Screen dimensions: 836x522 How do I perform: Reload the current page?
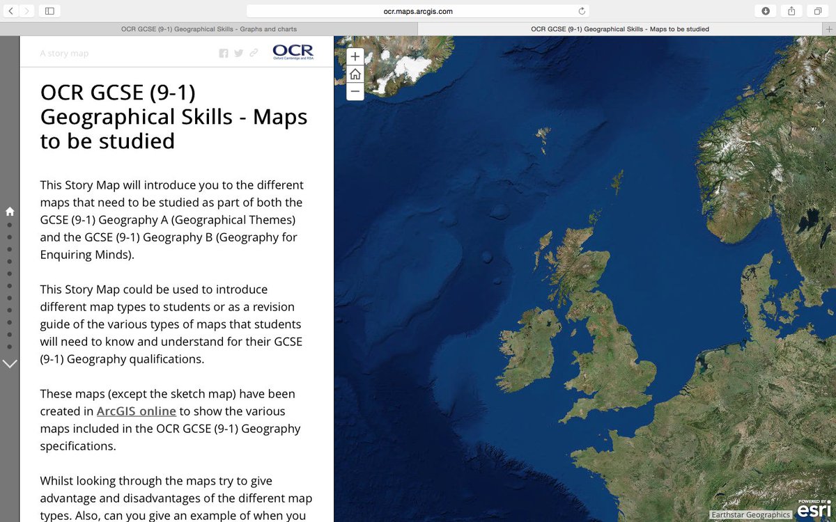(582, 11)
